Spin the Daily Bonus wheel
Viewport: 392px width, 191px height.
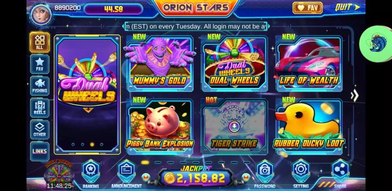[59, 173]
